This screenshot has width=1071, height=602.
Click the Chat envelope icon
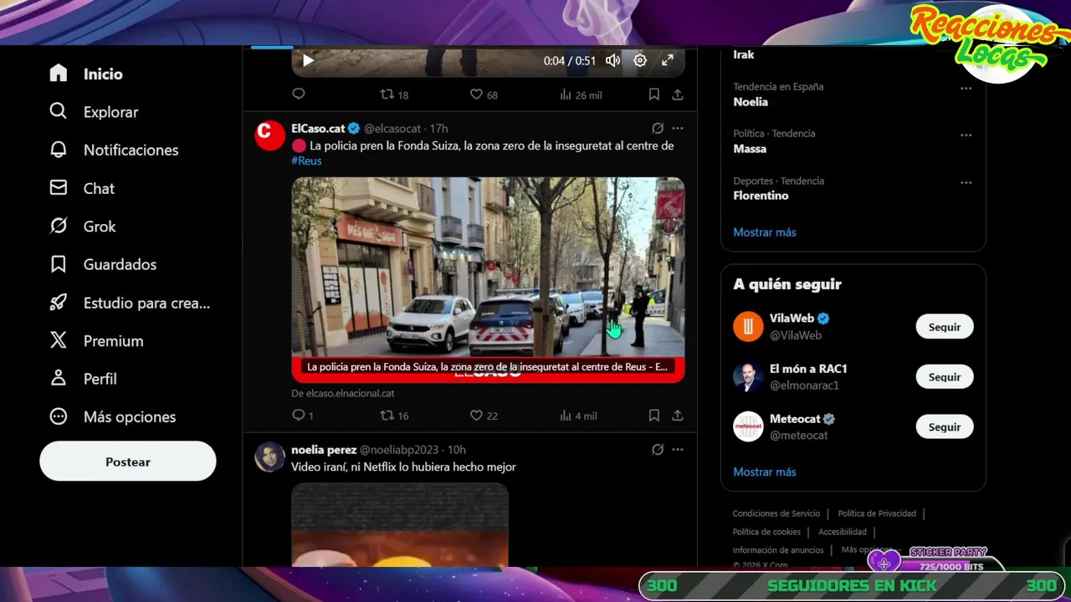58,188
